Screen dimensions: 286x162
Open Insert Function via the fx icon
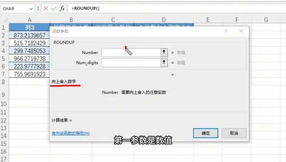click(x=62, y=9)
